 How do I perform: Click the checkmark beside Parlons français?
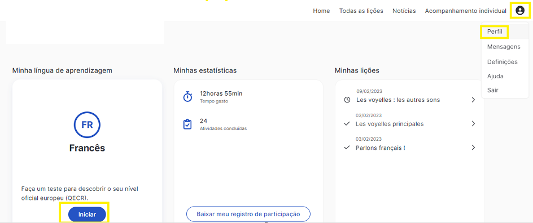click(x=347, y=148)
